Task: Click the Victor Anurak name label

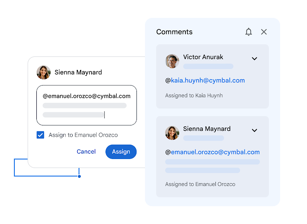Action: point(203,57)
